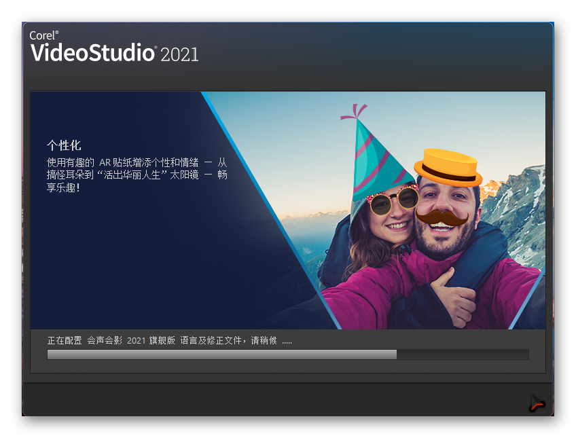Click the line containing "活出华丽人生"
576x438 pixels.
tap(137, 175)
